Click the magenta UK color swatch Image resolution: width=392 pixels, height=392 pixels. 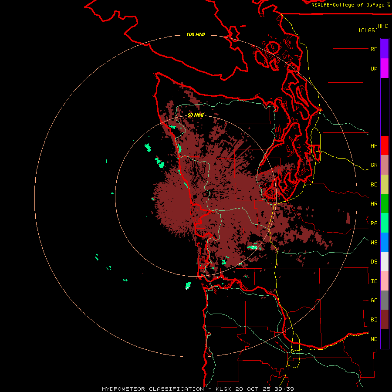385,68
